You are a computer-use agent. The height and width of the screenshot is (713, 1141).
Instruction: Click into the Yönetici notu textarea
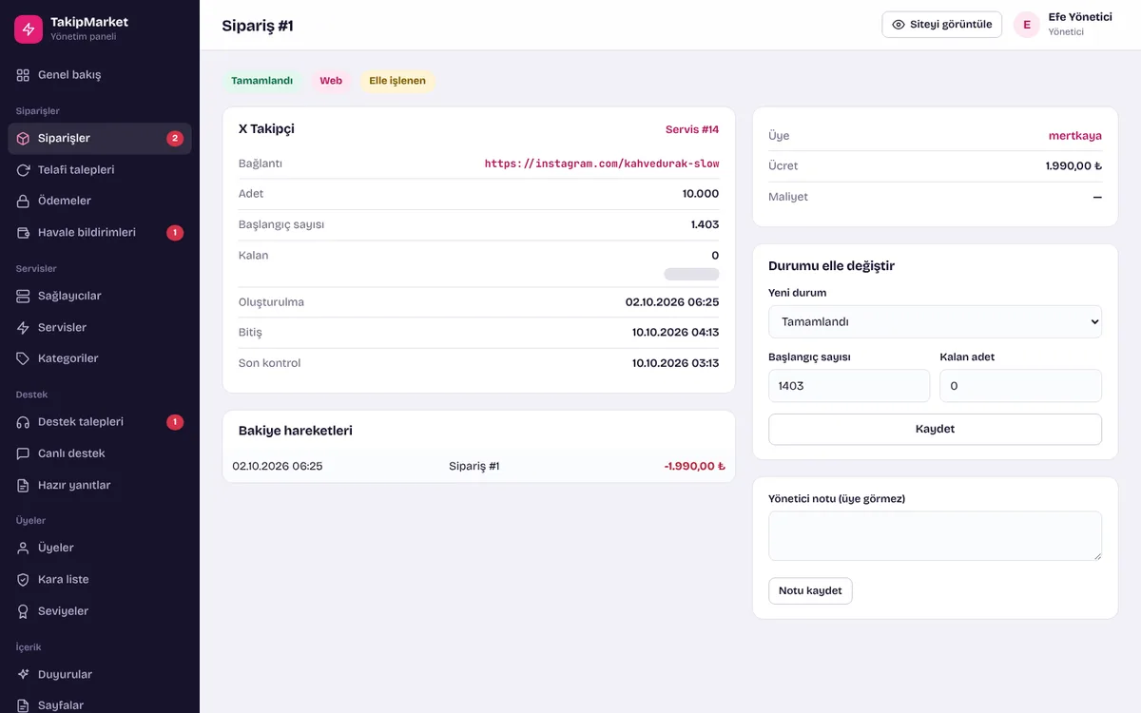pyautogui.click(x=935, y=536)
